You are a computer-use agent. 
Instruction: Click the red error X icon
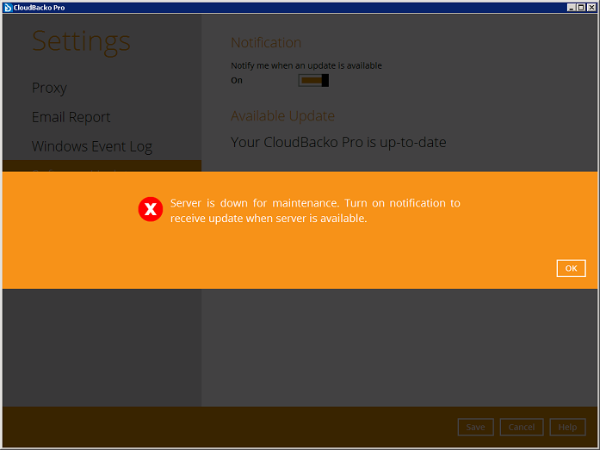[151, 209]
